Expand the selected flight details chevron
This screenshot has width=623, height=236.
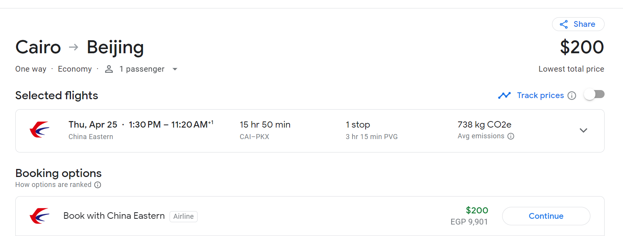(x=583, y=131)
